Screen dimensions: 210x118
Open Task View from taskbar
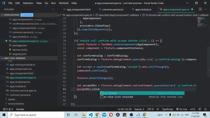pos(76,115)
